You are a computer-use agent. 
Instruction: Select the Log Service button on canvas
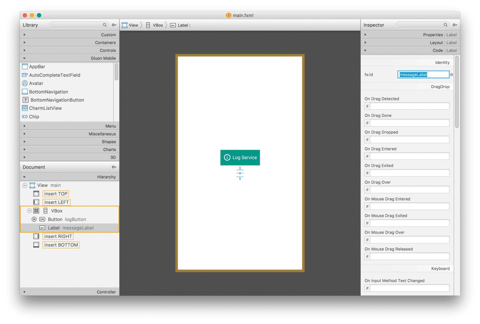coord(240,157)
